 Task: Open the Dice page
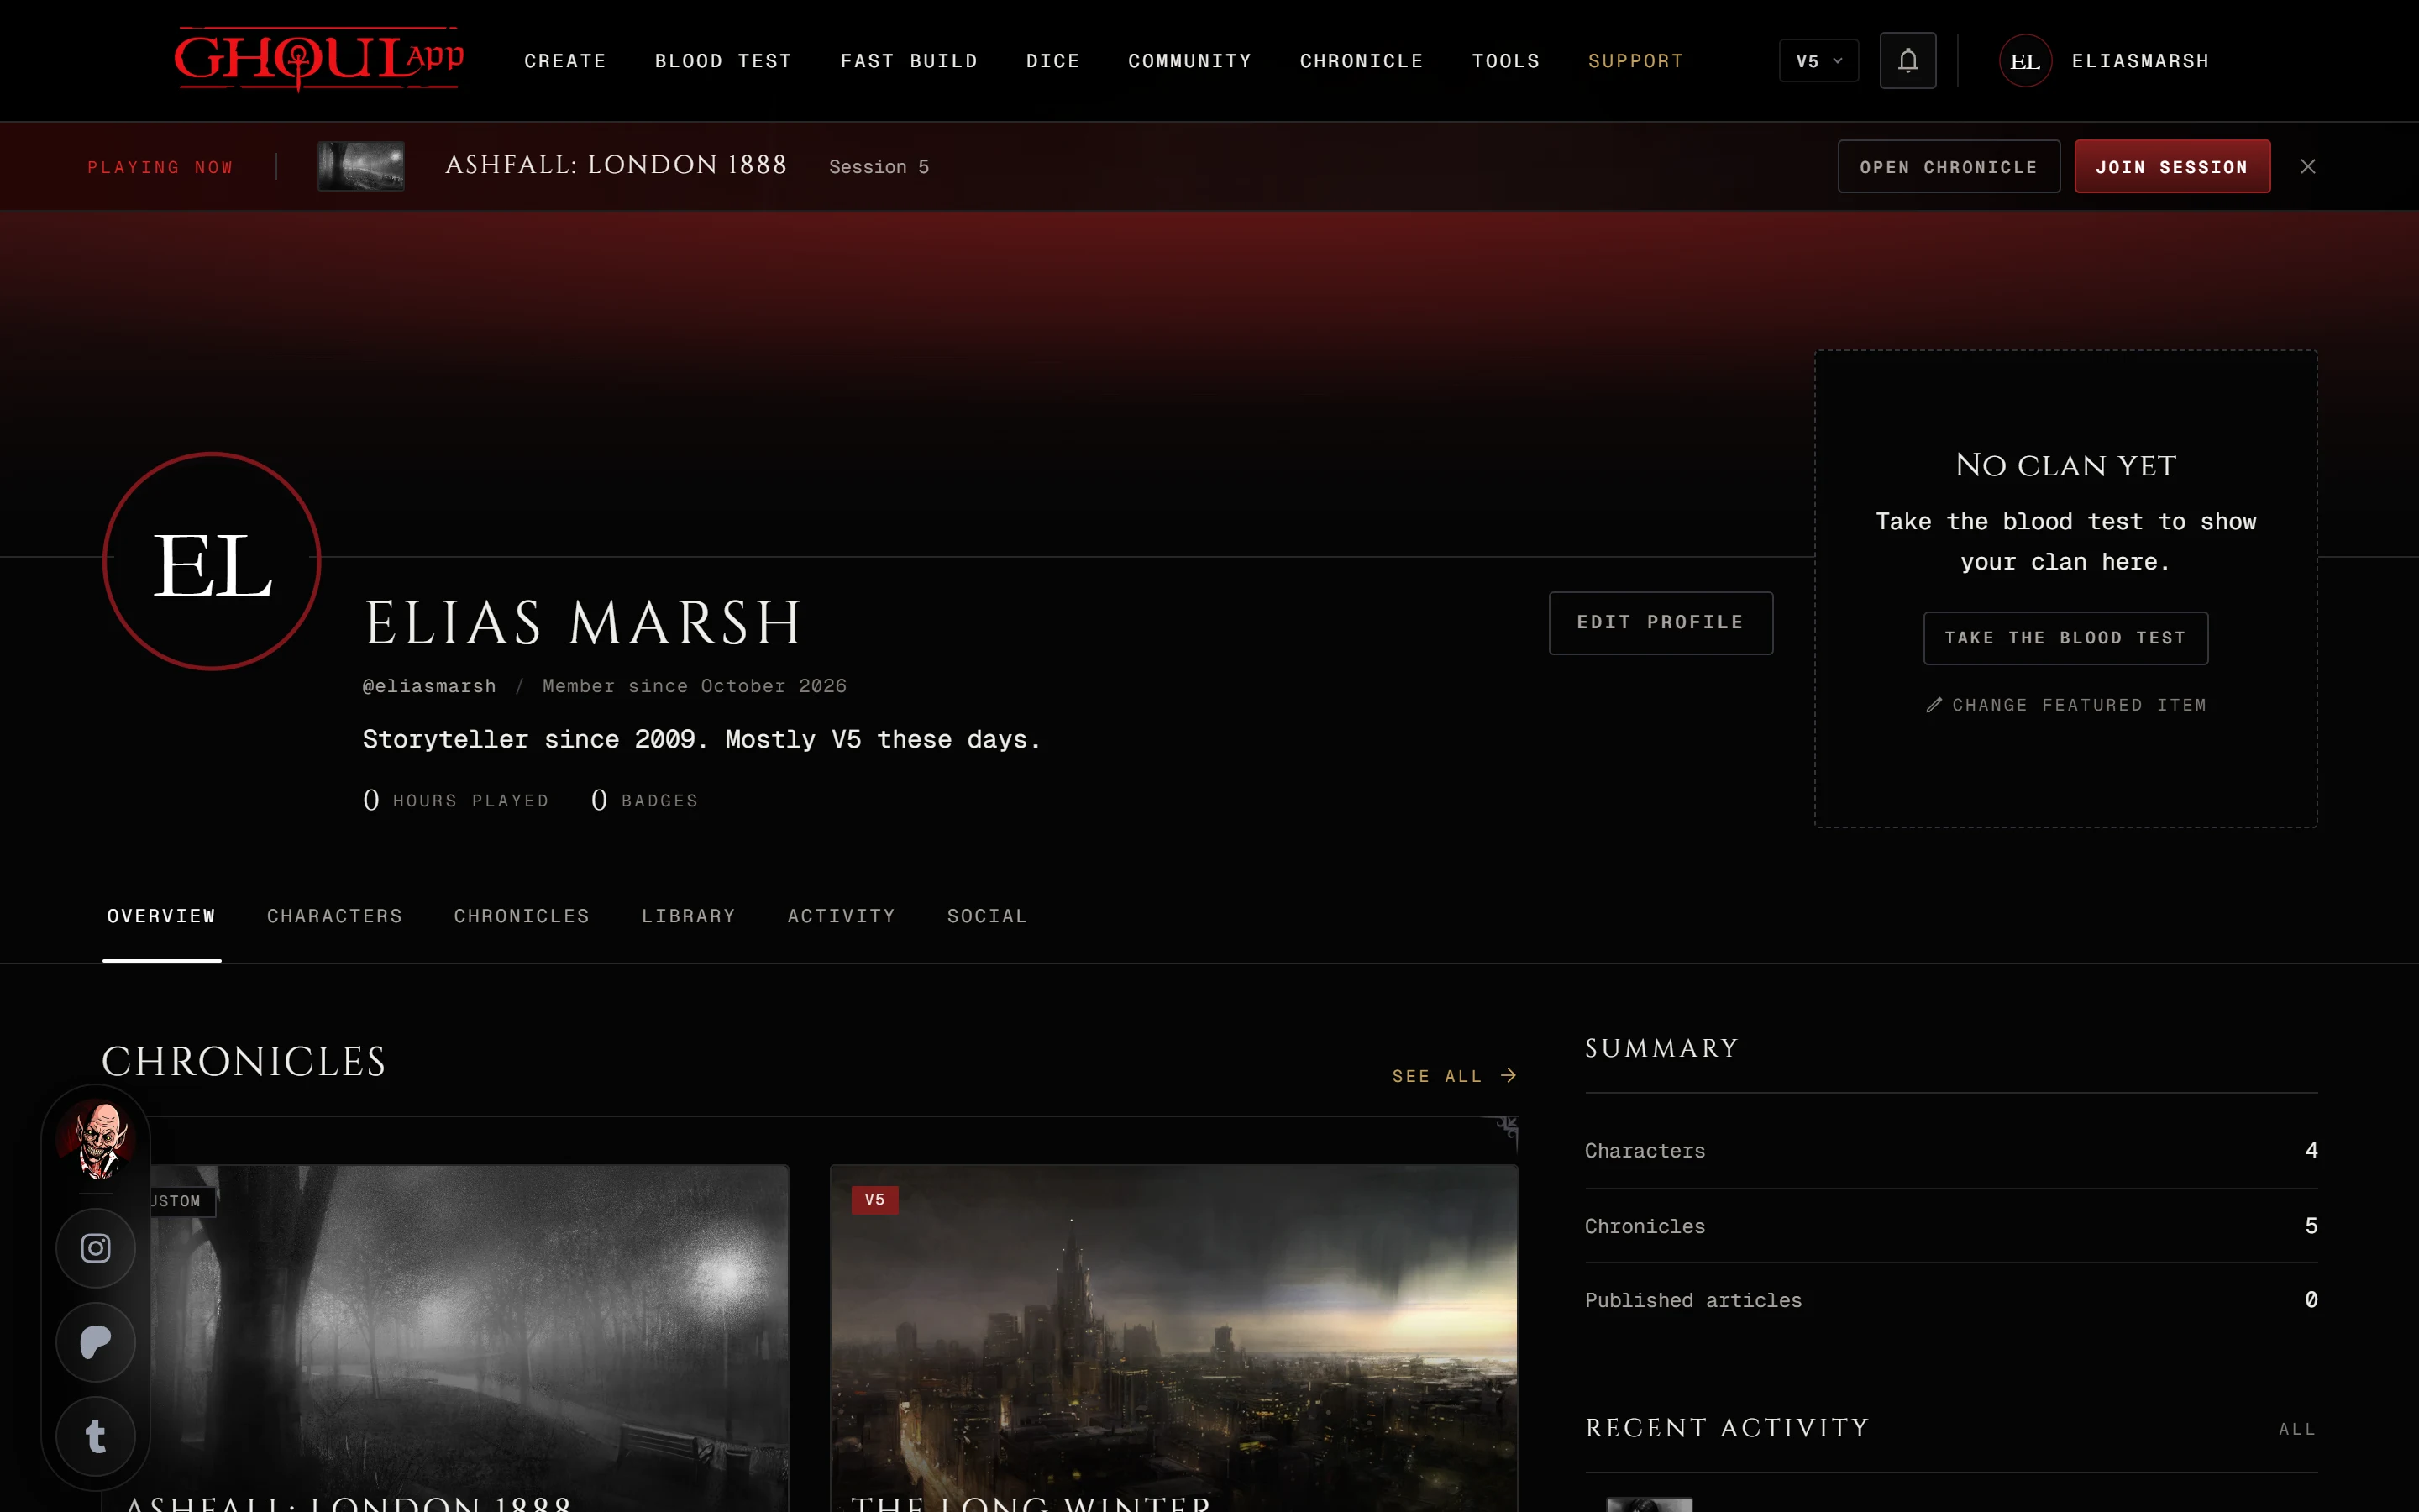click(1052, 61)
